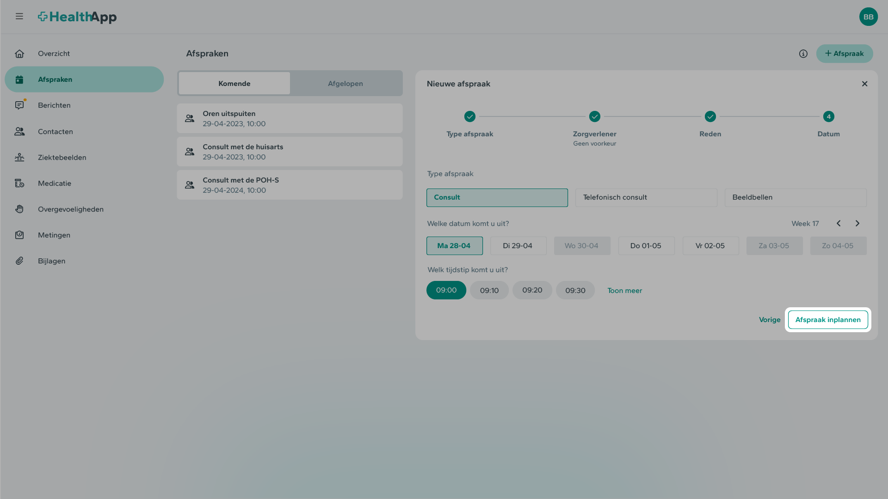
Task: Expand more times with Toon meer
Action: 624,291
